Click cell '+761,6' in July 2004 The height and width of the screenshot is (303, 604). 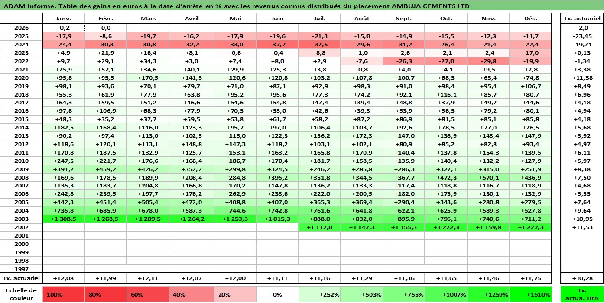point(319,211)
